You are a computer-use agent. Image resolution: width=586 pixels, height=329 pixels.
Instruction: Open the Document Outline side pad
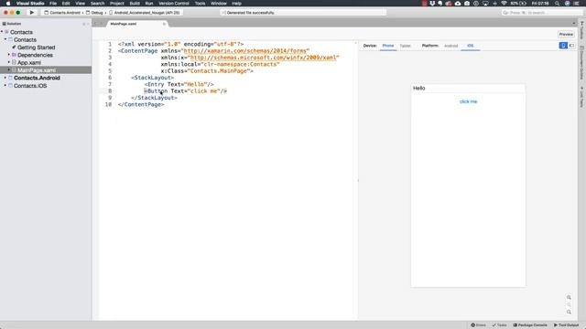(x=582, y=63)
